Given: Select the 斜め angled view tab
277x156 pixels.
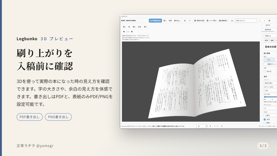Looking at the screenshot, I should (x=140, y=27).
